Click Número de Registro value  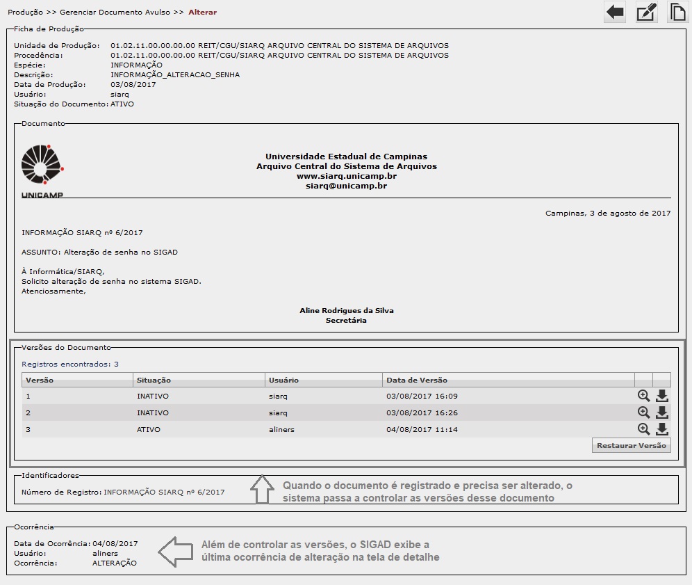(x=164, y=492)
